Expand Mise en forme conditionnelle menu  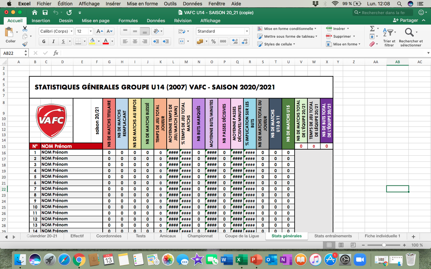287,29
